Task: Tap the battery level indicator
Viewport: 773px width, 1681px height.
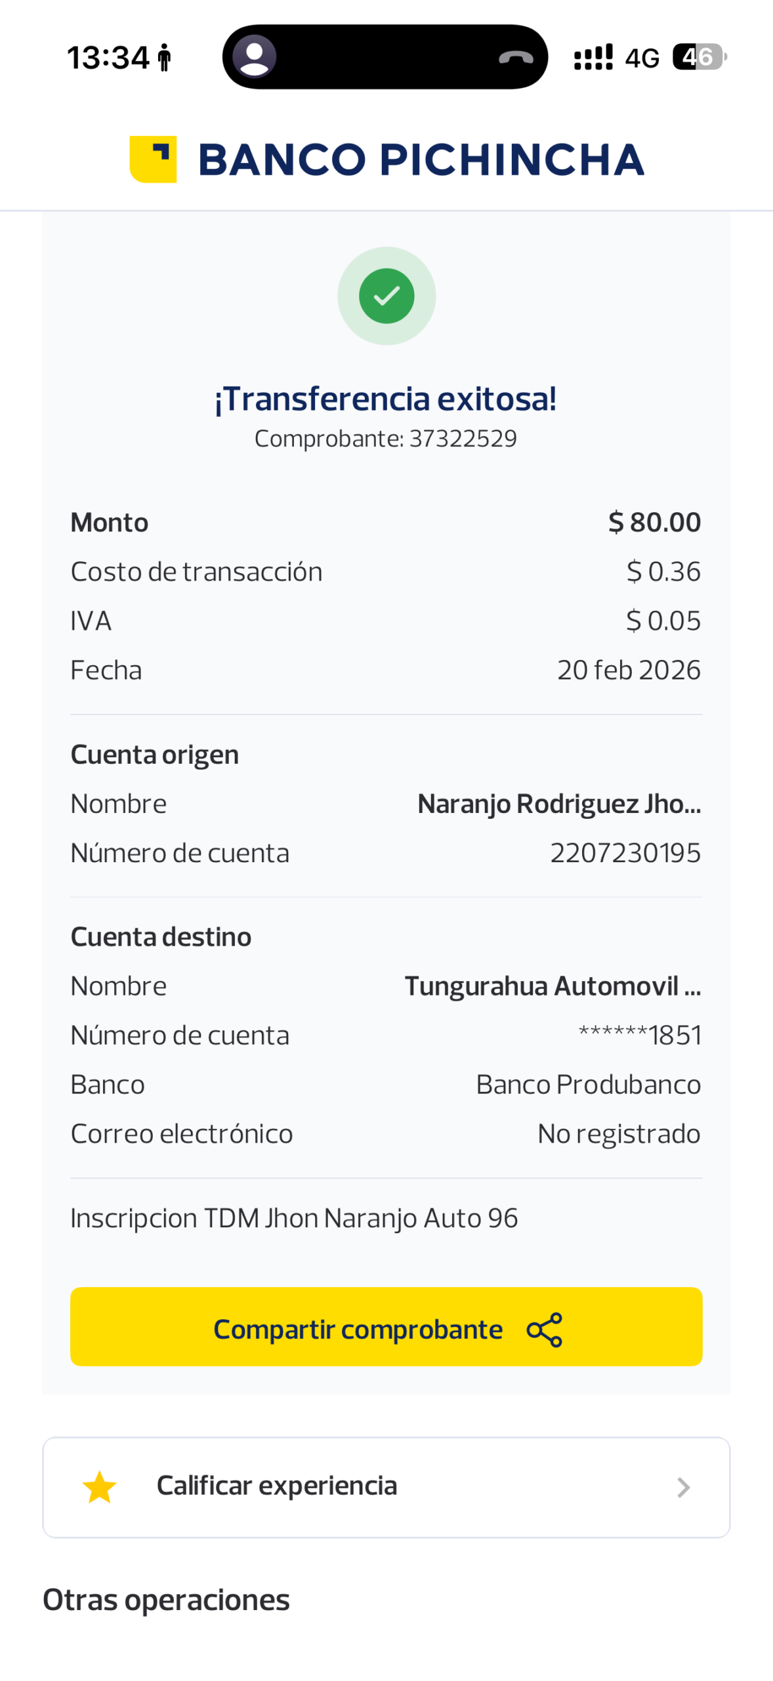Action: click(x=699, y=57)
